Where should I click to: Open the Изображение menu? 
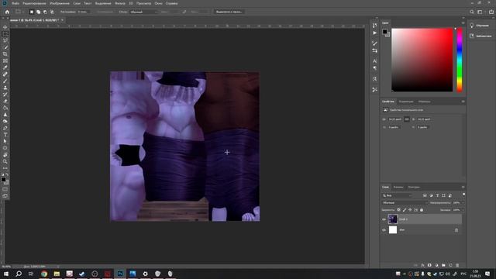(60, 3)
